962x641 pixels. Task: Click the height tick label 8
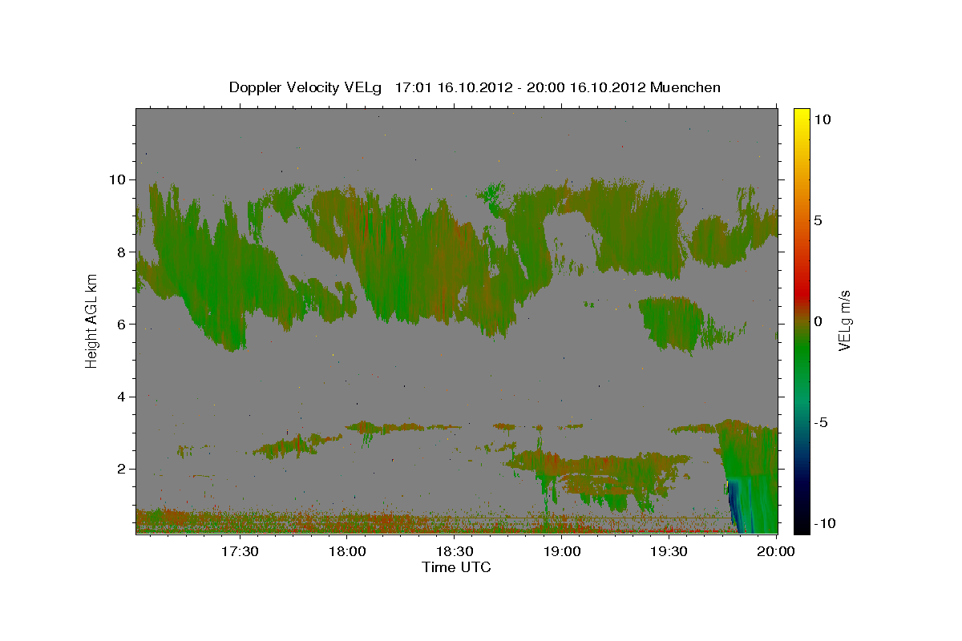123,252
